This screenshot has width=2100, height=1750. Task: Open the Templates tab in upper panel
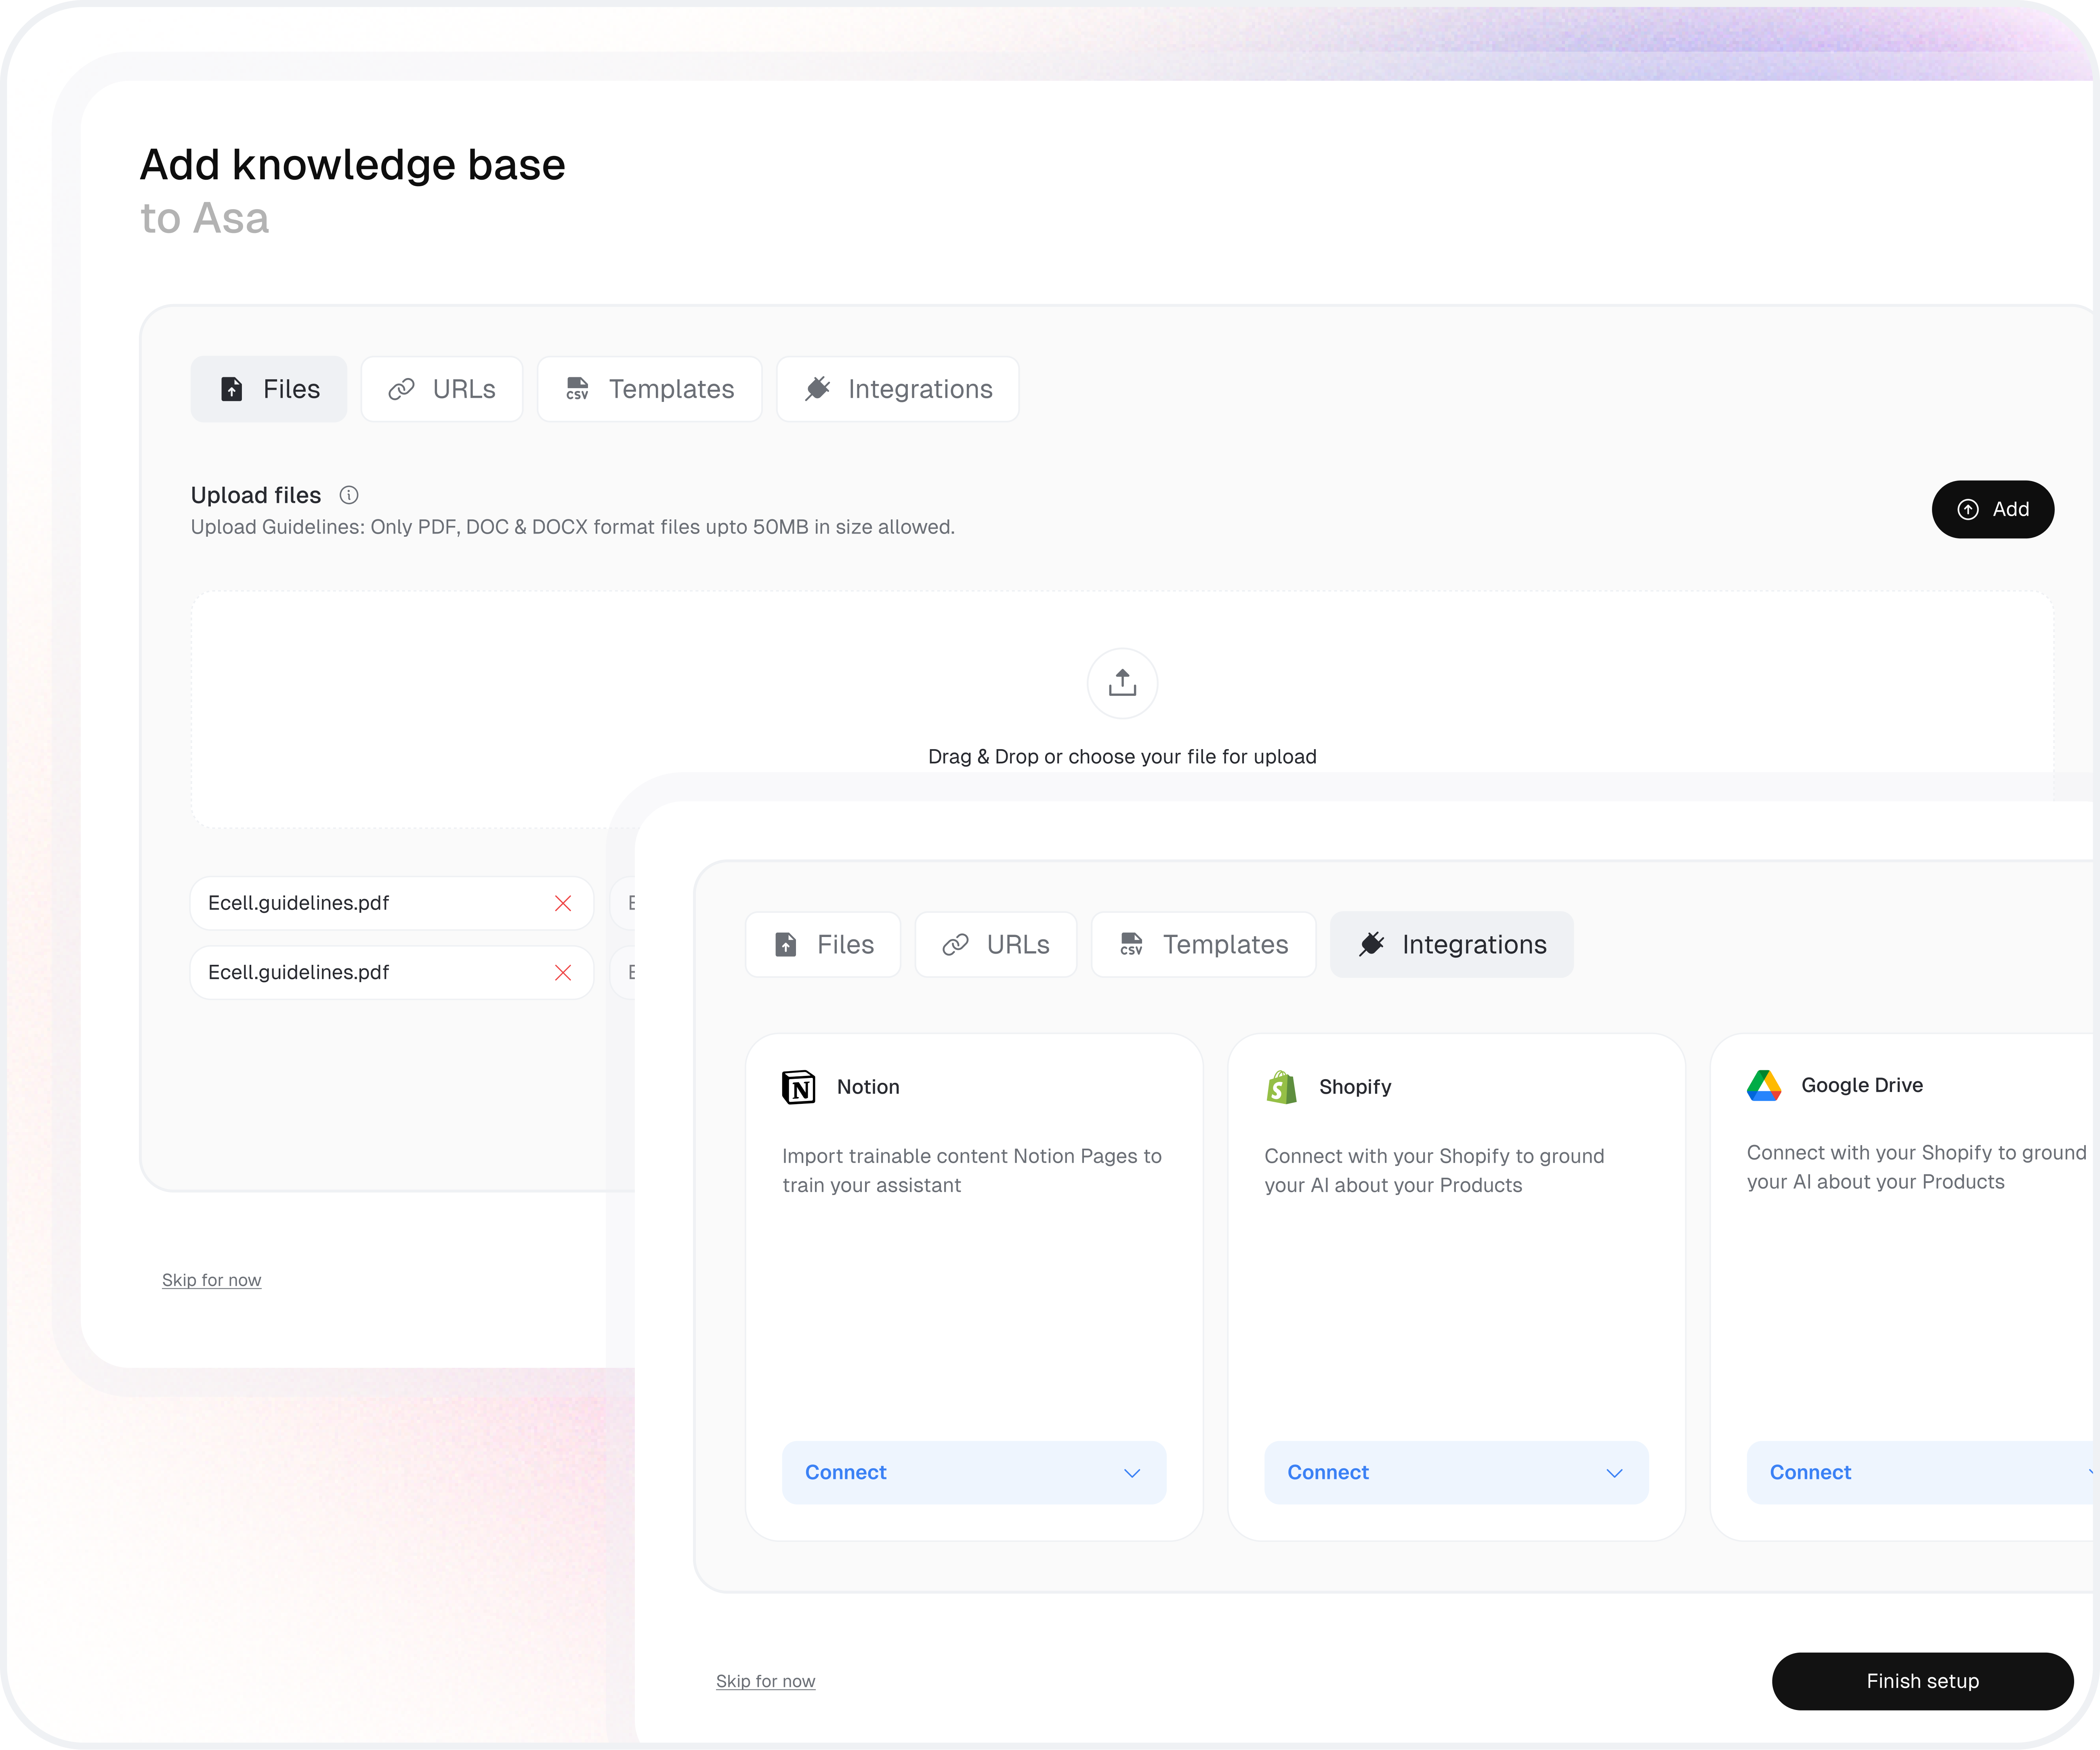click(x=650, y=389)
